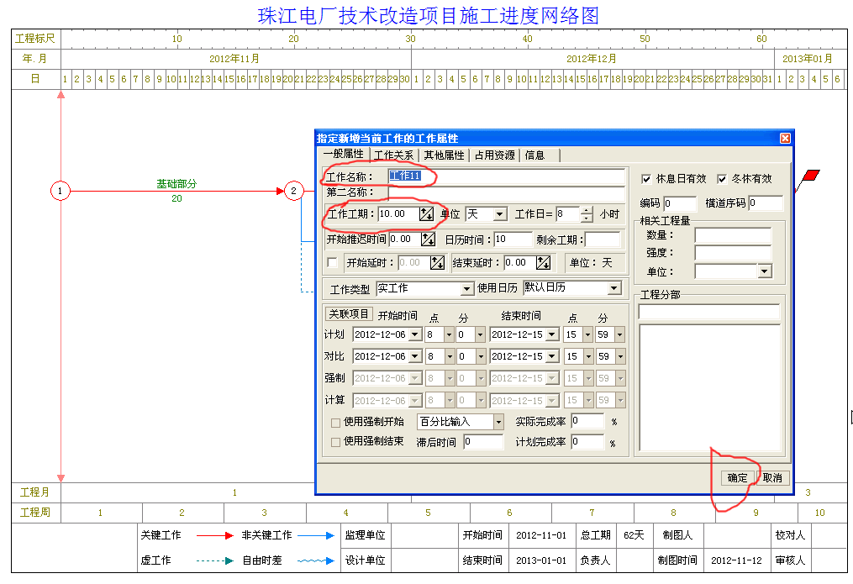Screen dimensions: 853x584
Task: Click the 计划完成率 field
Action: [587, 442]
